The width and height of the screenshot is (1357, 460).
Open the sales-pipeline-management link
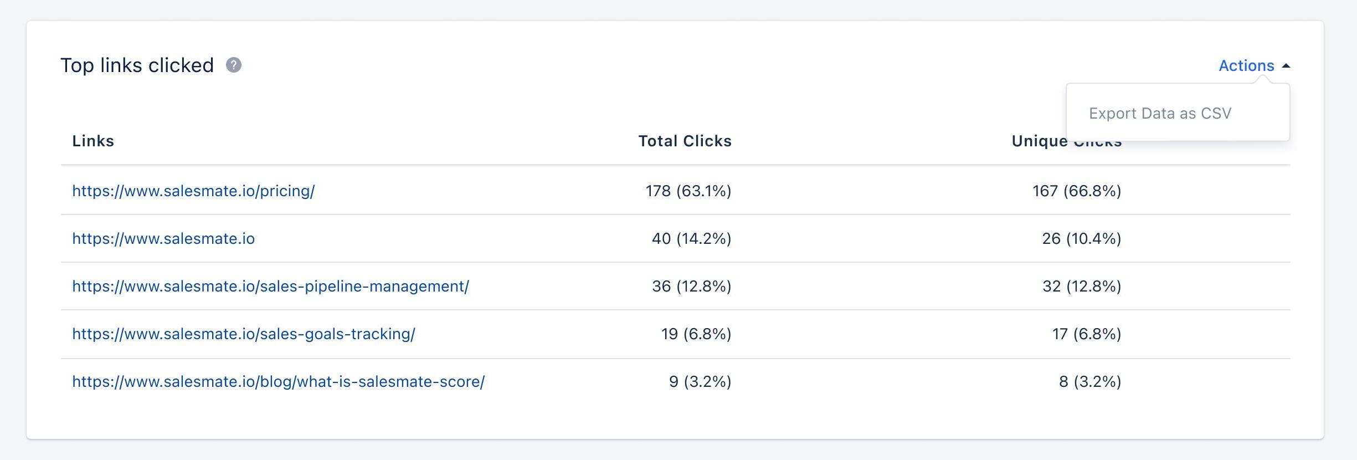pyautogui.click(x=270, y=286)
